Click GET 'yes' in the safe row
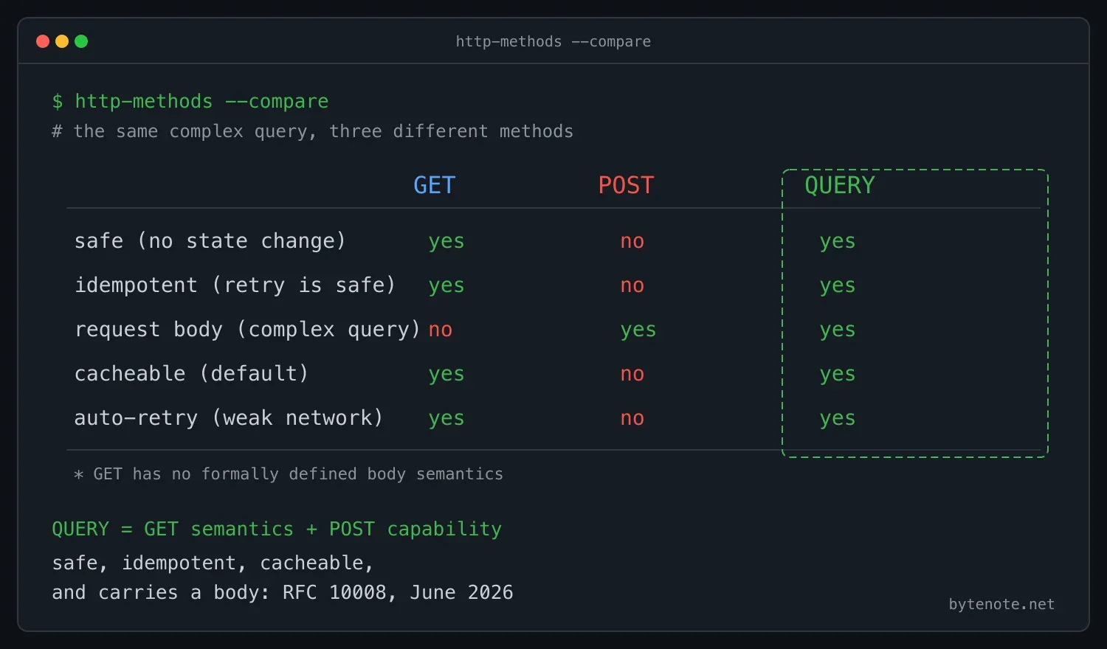 [x=446, y=242]
